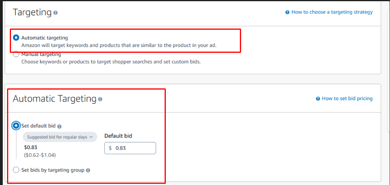The width and height of the screenshot is (390, 185).
Task: Click info icon next to Set bids by targeting group
Action: 88,170
